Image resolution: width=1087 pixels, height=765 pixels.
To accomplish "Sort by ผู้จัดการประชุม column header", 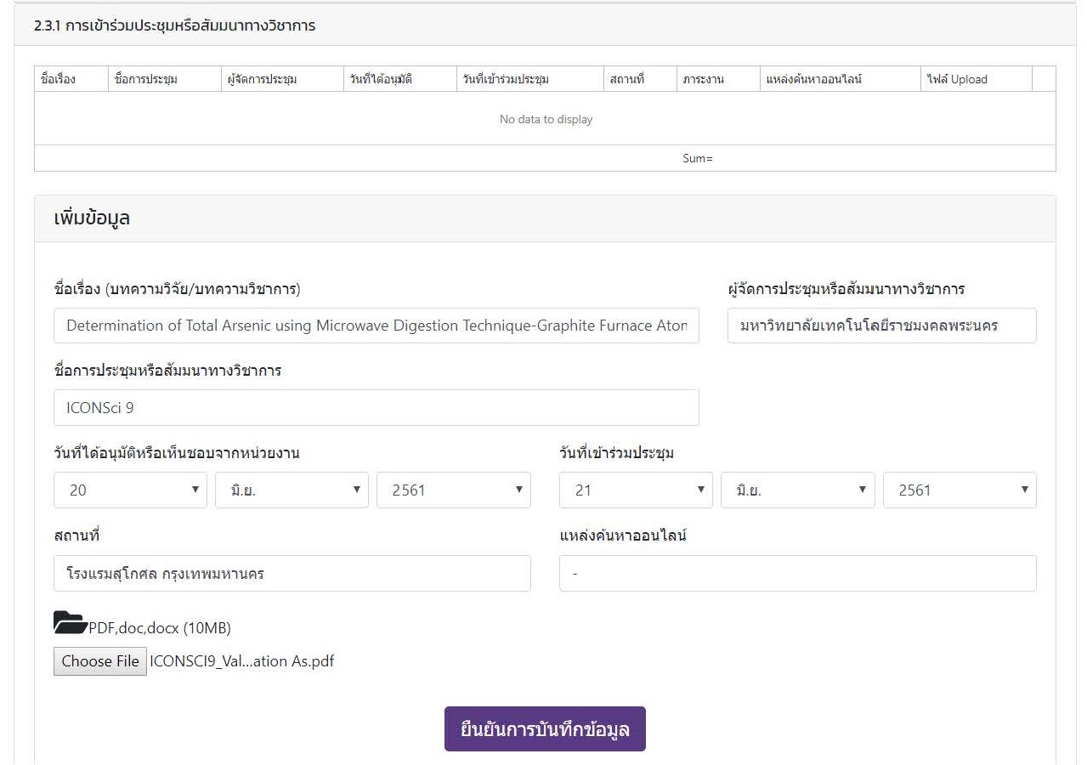I will point(263,79).
